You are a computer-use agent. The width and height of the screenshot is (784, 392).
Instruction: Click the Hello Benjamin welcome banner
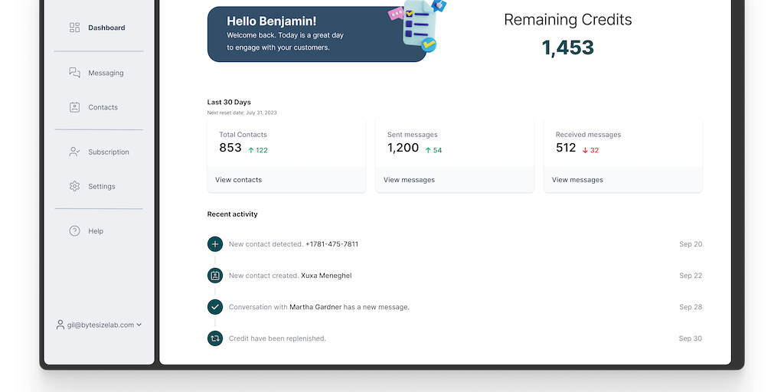click(316, 34)
